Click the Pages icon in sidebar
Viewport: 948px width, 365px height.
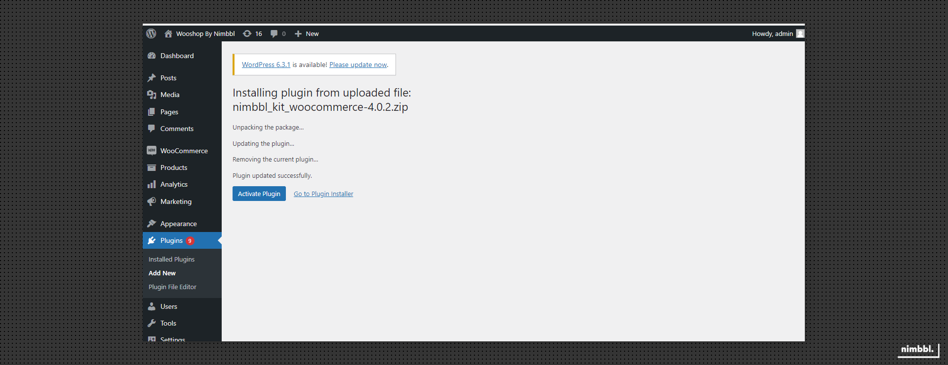(152, 112)
